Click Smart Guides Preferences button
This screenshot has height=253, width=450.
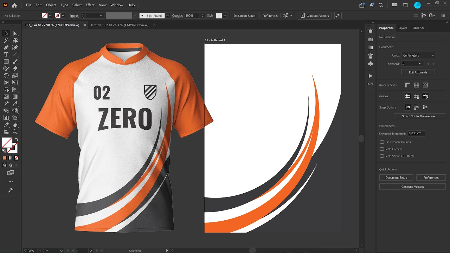(420, 116)
